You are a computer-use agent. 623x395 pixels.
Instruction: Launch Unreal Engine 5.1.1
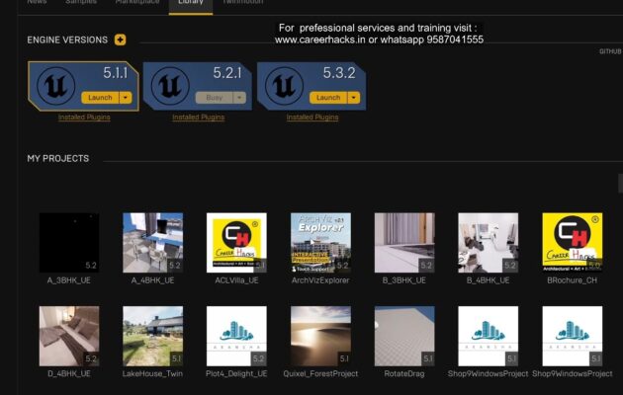tap(100, 98)
